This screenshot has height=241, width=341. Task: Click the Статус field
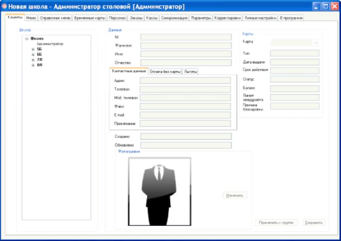pos(295,79)
